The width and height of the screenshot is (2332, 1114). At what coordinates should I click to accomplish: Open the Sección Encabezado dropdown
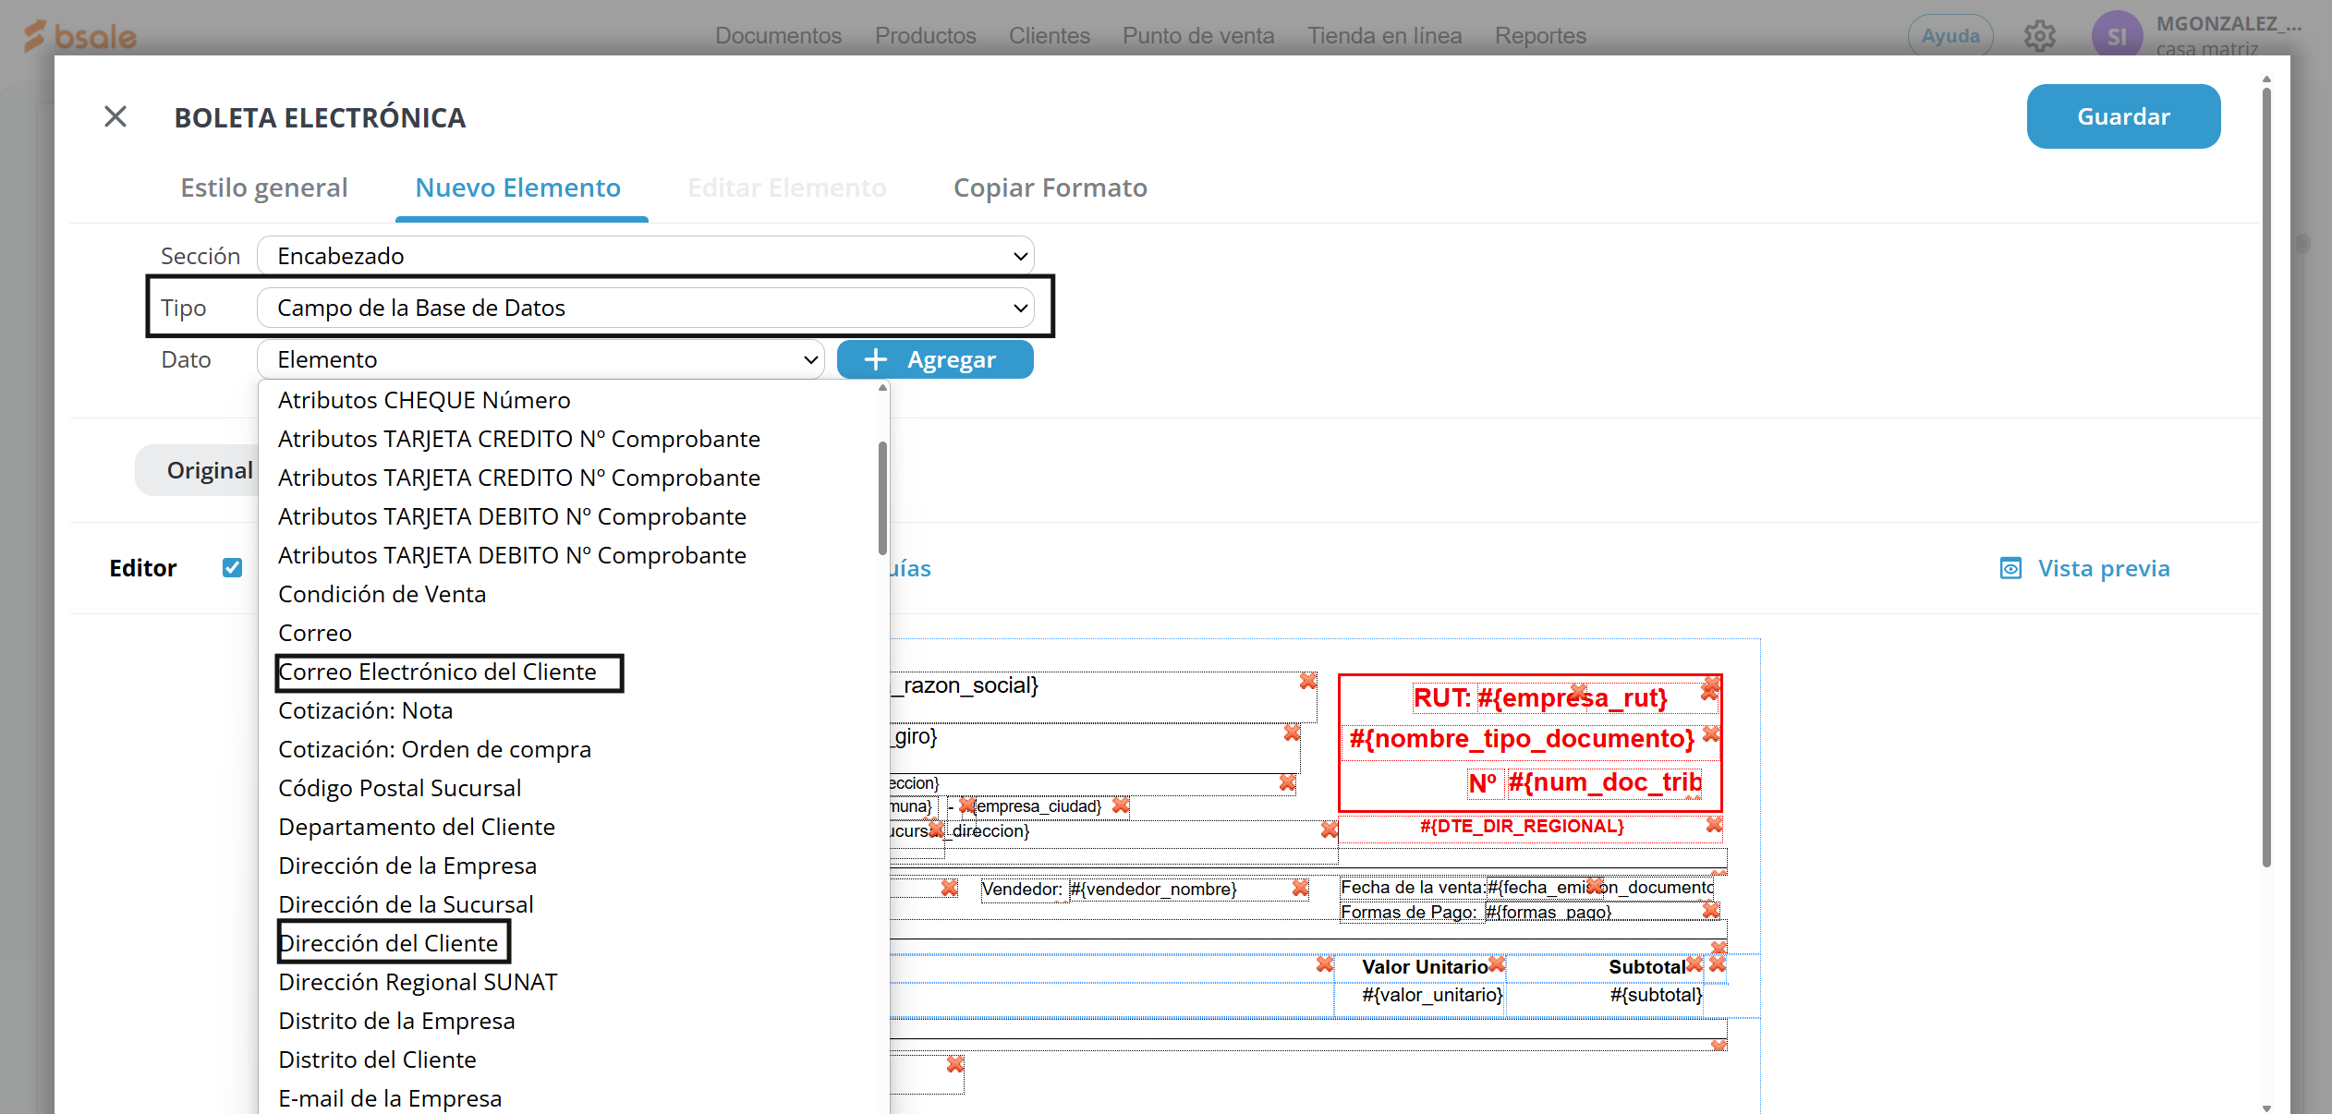pyautogui.click(x=645, y=256)
